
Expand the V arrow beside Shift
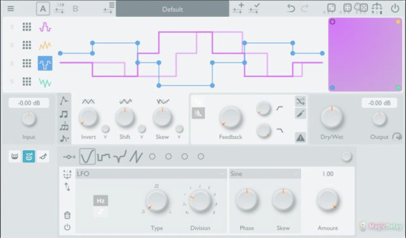point(142,137)
